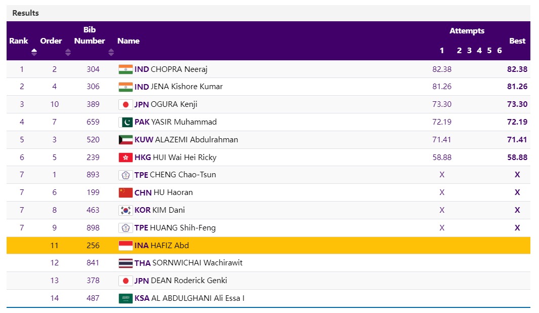Screen dimensions: 539x313
Task: Sort results by Order column arrows
Action: click(x=68, y=52)
